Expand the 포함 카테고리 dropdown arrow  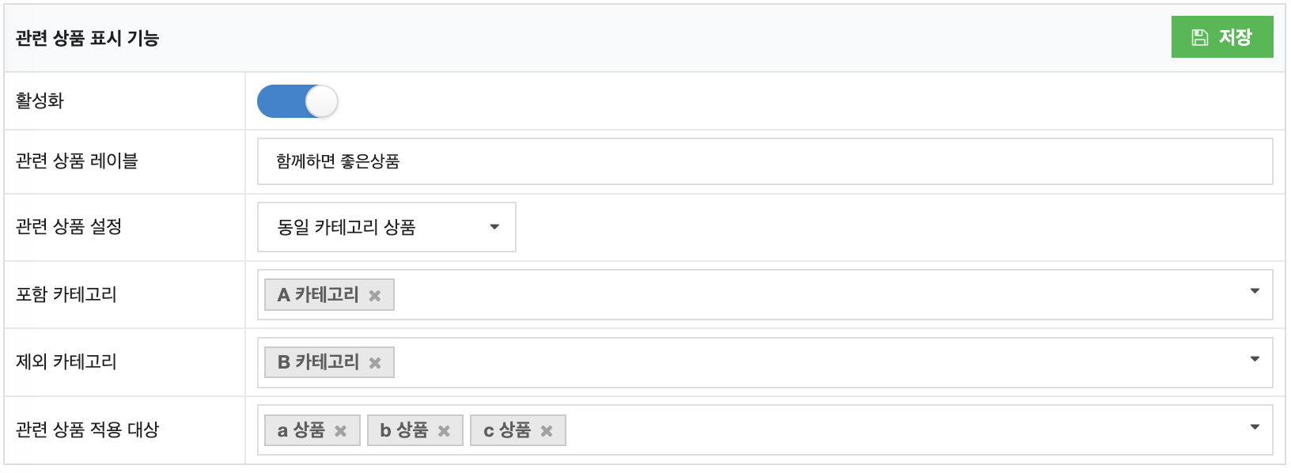pos(1255,292)
